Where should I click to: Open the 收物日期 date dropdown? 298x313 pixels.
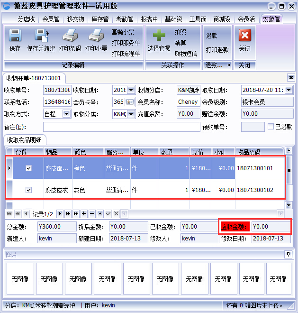coord(131,90)
